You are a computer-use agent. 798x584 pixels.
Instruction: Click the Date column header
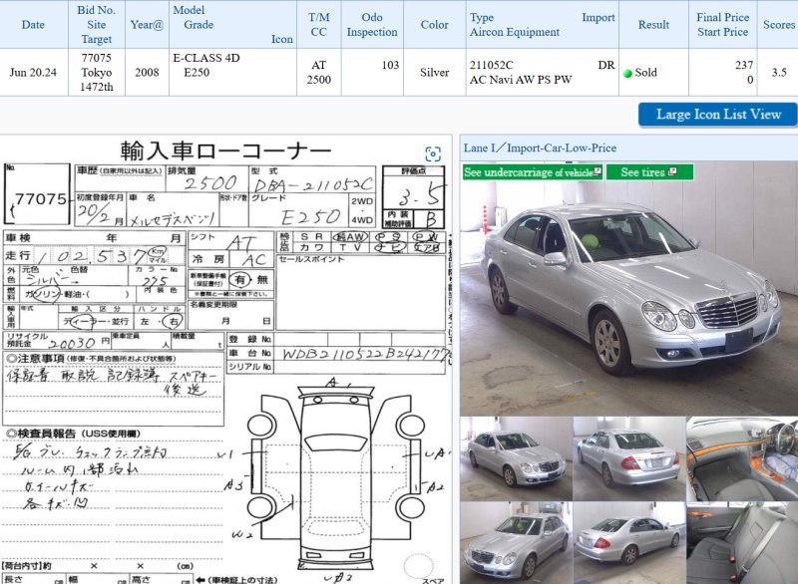(33, 24)
